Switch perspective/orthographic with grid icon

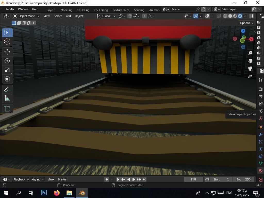[250, 76]
